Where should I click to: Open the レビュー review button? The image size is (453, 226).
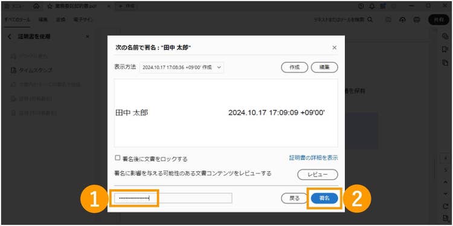[x=318, y=175]
